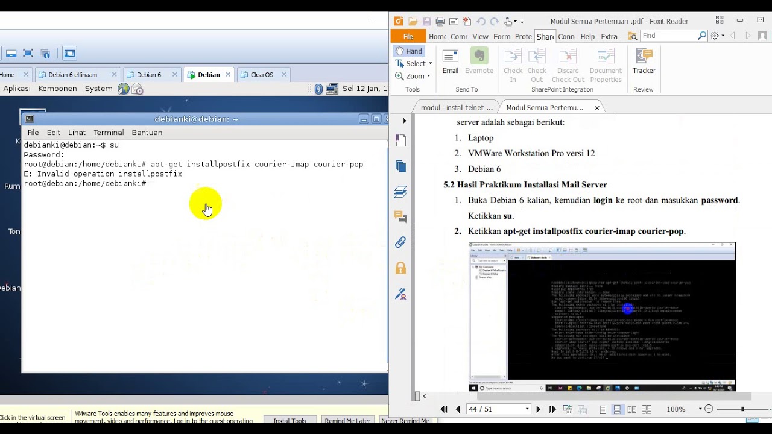Viewport: 772px width, 434px height.
Task: Open the terminal Edit menu
Action: tap(53, 133)
